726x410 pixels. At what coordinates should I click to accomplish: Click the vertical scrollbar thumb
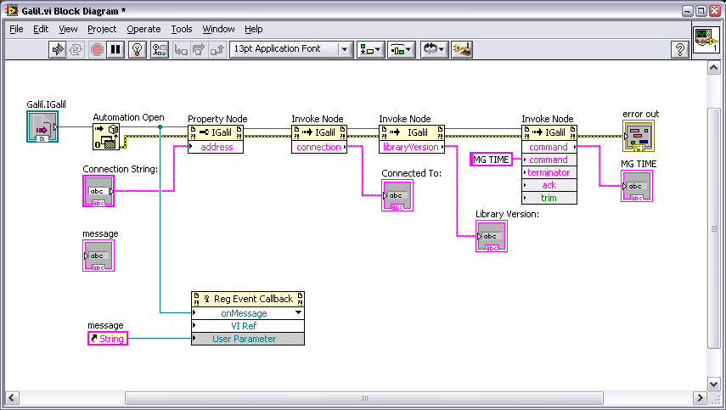point(714,228)
